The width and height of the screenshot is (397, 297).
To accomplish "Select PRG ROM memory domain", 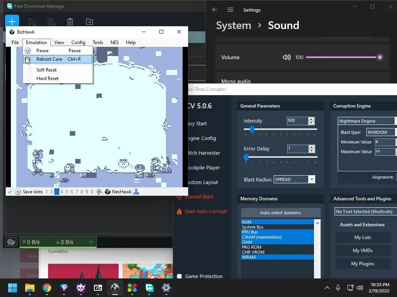I will coord(278,247).
